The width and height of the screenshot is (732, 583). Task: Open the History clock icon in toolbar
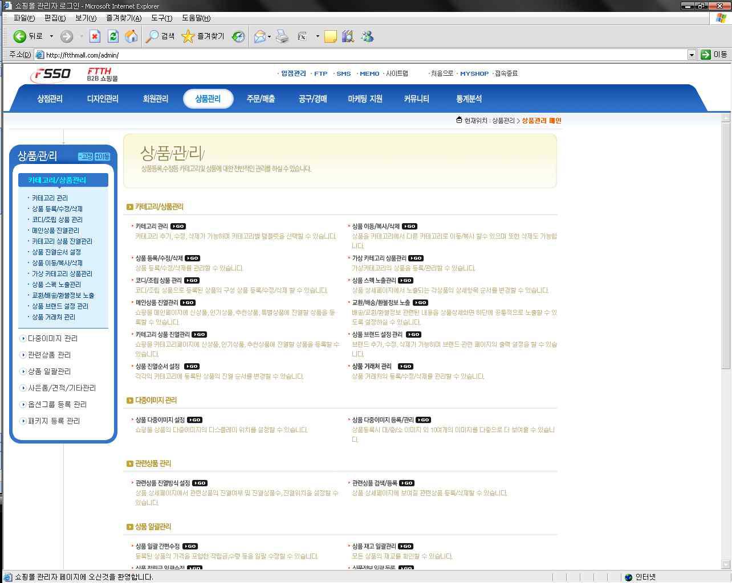[238, 36]
